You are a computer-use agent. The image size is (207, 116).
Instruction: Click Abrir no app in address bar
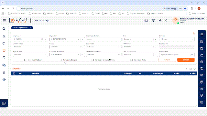pyautogui.click(x=170, y=9)
